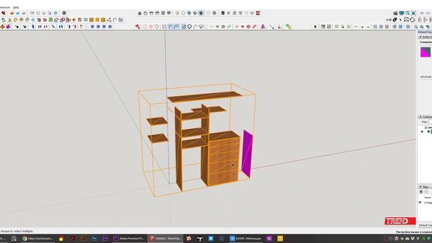Click the camera icon in top-right toolbar
The width and height of the screenshot is (432, 243).
[396, 13]
